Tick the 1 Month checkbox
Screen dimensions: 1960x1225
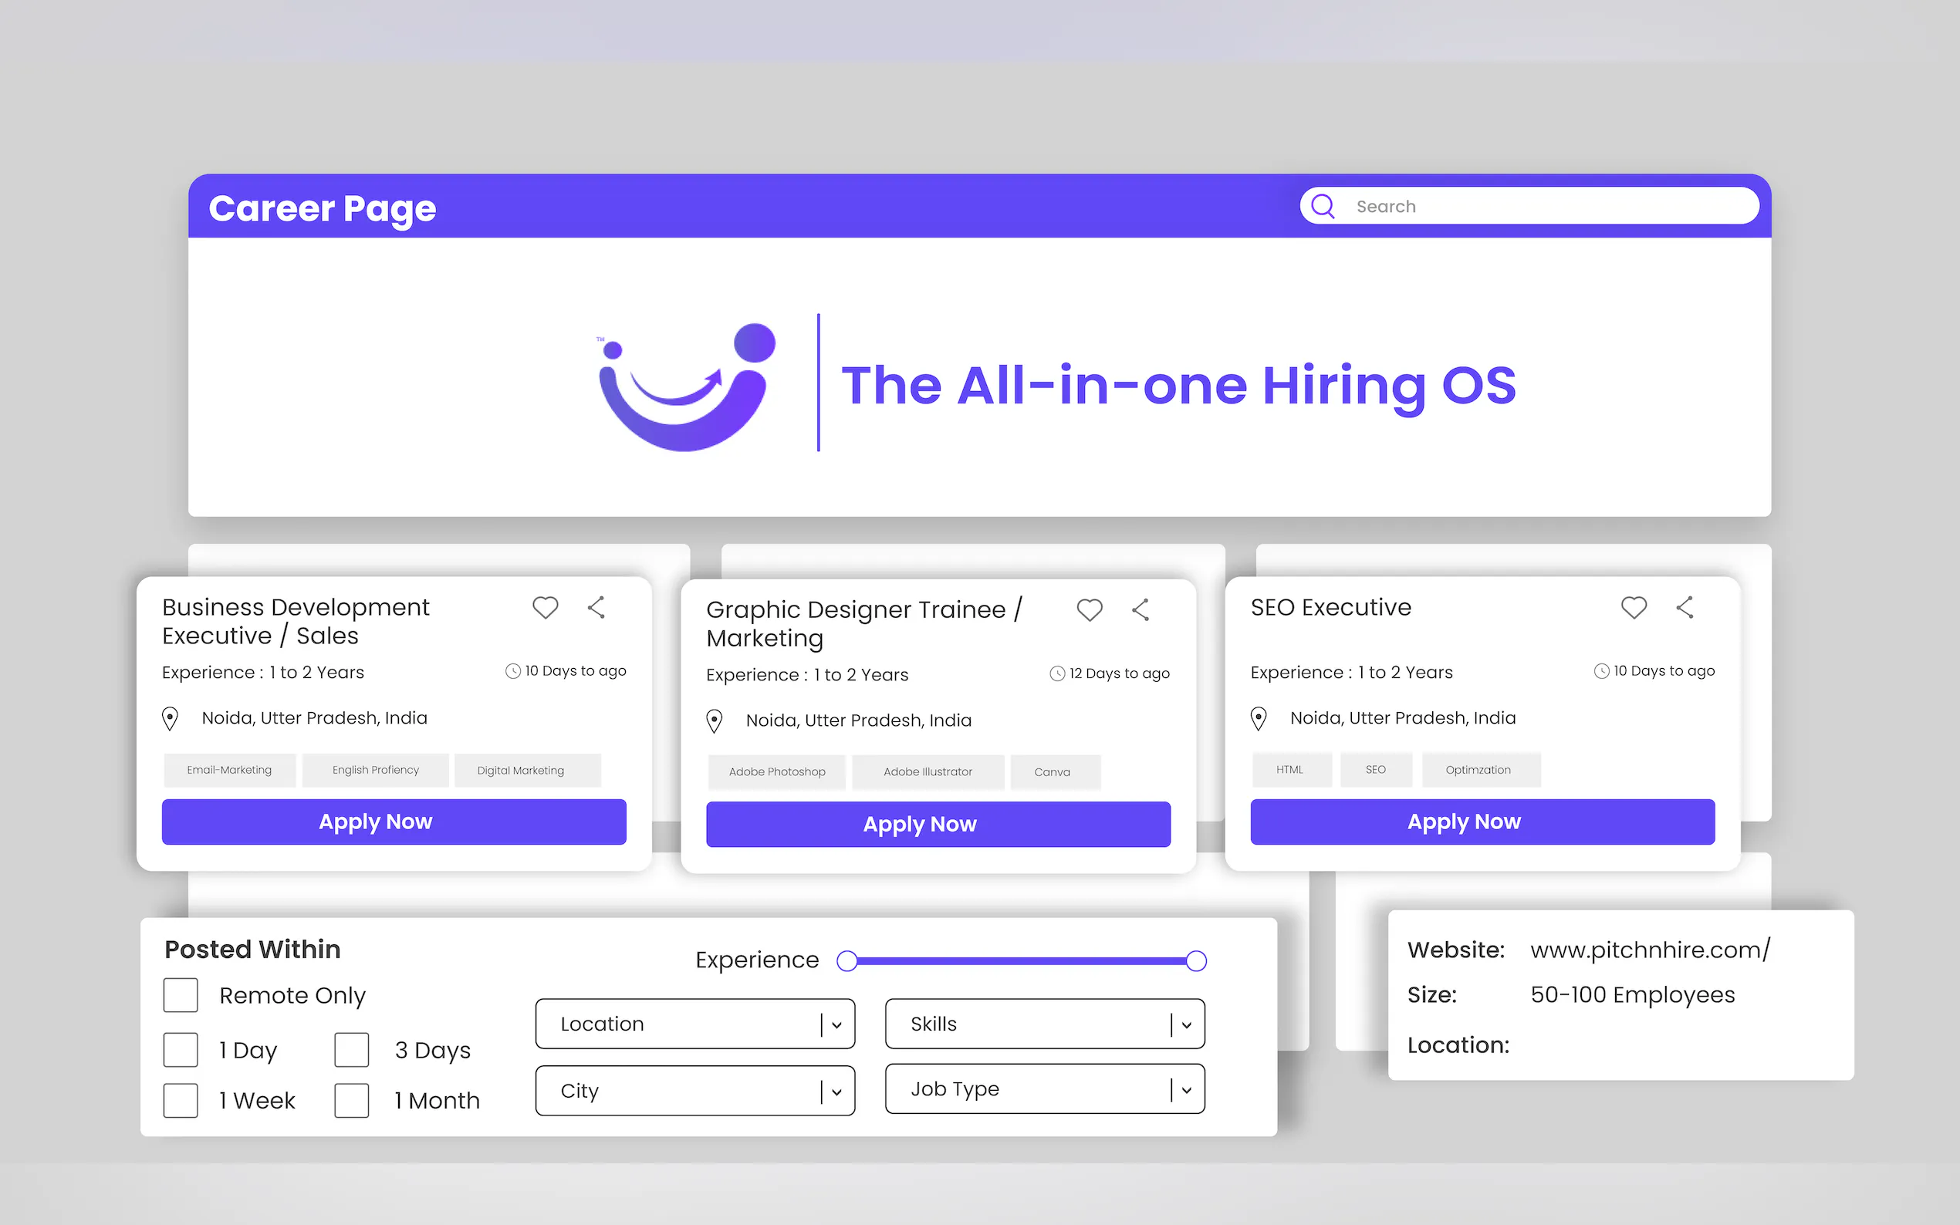(x=352, y=1100)
